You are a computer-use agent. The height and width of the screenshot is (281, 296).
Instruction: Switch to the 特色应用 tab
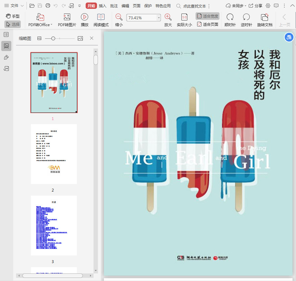[163, 6]
